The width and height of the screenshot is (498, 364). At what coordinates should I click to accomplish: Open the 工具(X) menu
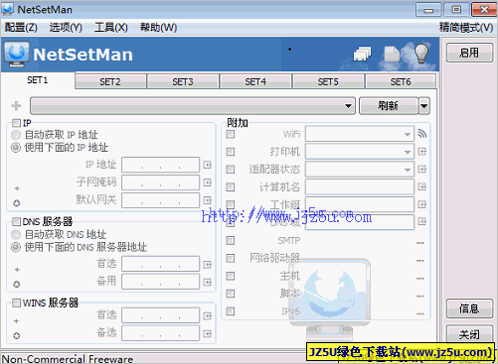tap(111, 28)
